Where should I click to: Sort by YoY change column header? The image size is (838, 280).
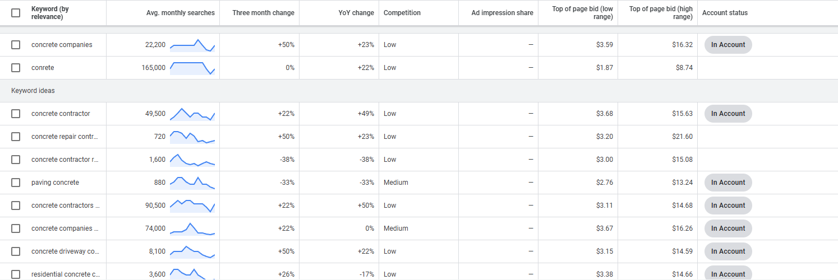pyautogui.click(x=356, y=13)
